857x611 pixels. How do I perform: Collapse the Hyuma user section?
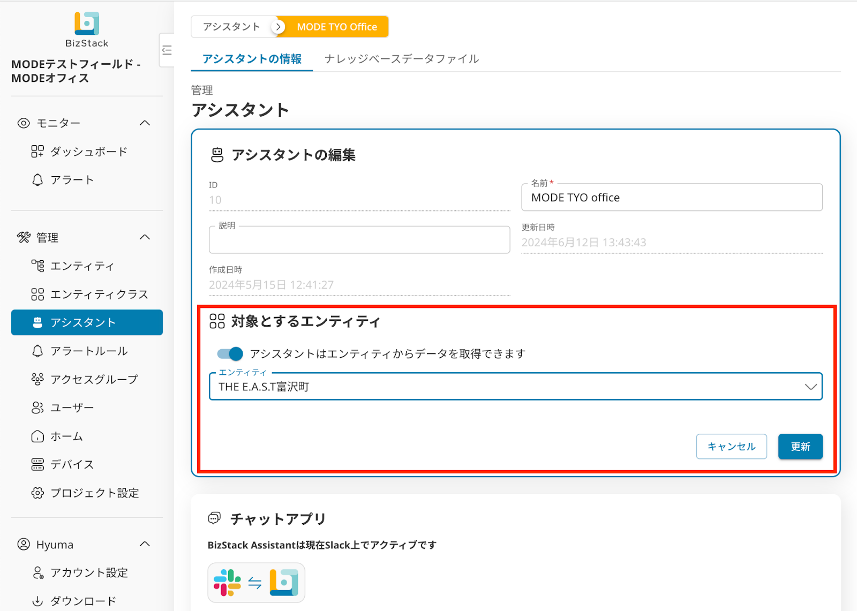pos(145,545)
